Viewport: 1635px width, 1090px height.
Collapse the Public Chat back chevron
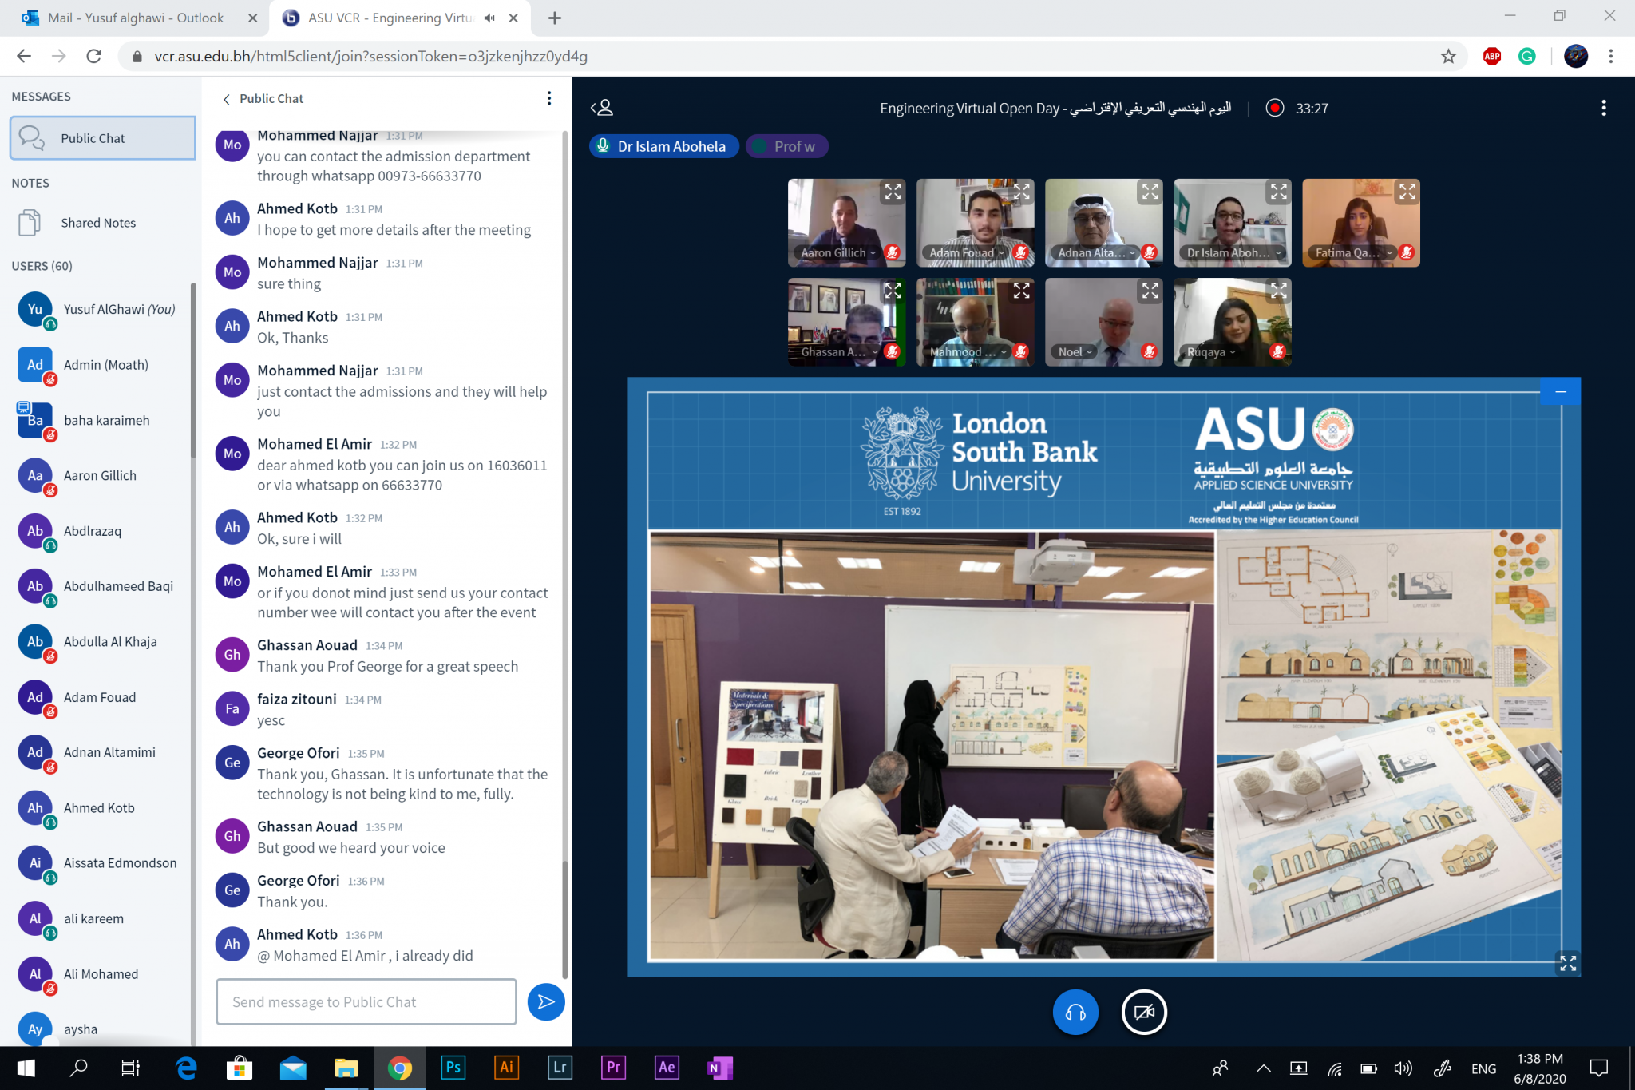[x=227, y=99]
